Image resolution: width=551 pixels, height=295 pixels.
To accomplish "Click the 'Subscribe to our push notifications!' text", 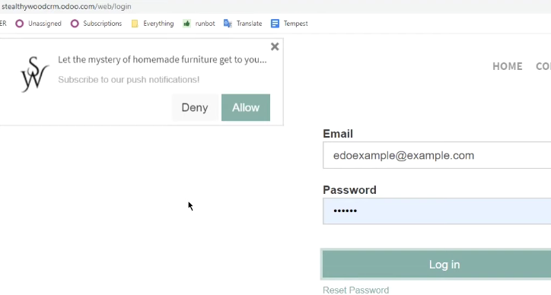I will tap(129, 80).
